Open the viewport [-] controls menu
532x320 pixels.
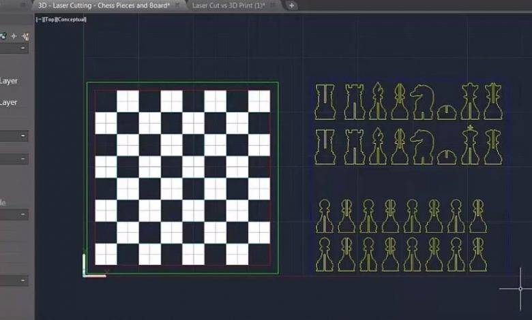[40, 20]
